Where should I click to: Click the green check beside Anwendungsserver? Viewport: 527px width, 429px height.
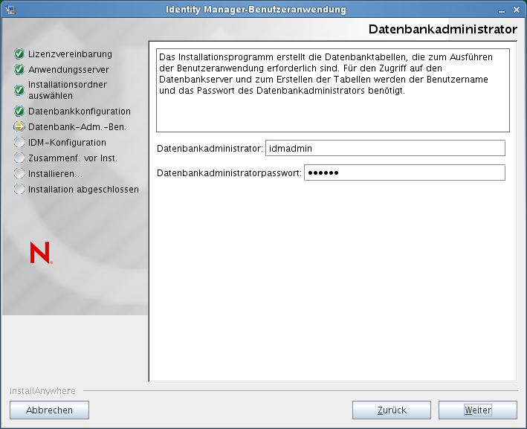(x=19, y=70)
